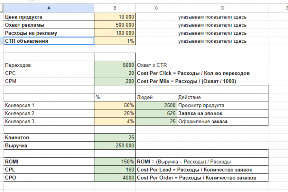This screenshot has width=288, height=192.
Task: Select column B header
Action: 115,8
